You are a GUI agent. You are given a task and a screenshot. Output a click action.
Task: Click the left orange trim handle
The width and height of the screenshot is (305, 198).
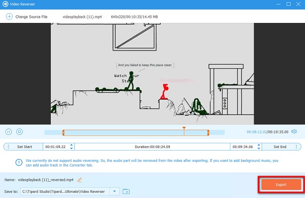(64, 133)
